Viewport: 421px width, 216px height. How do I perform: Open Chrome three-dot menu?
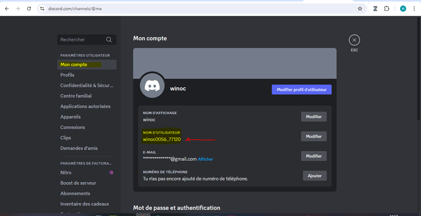[x=414, y=8]
